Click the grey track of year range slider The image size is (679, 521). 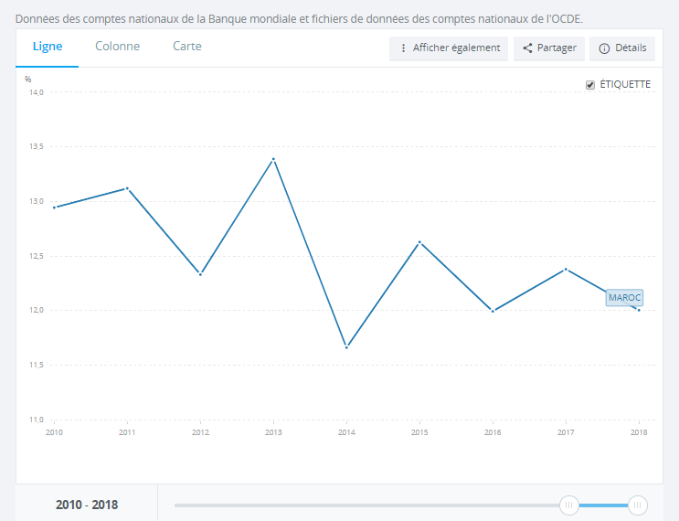(x=366, y=505)
